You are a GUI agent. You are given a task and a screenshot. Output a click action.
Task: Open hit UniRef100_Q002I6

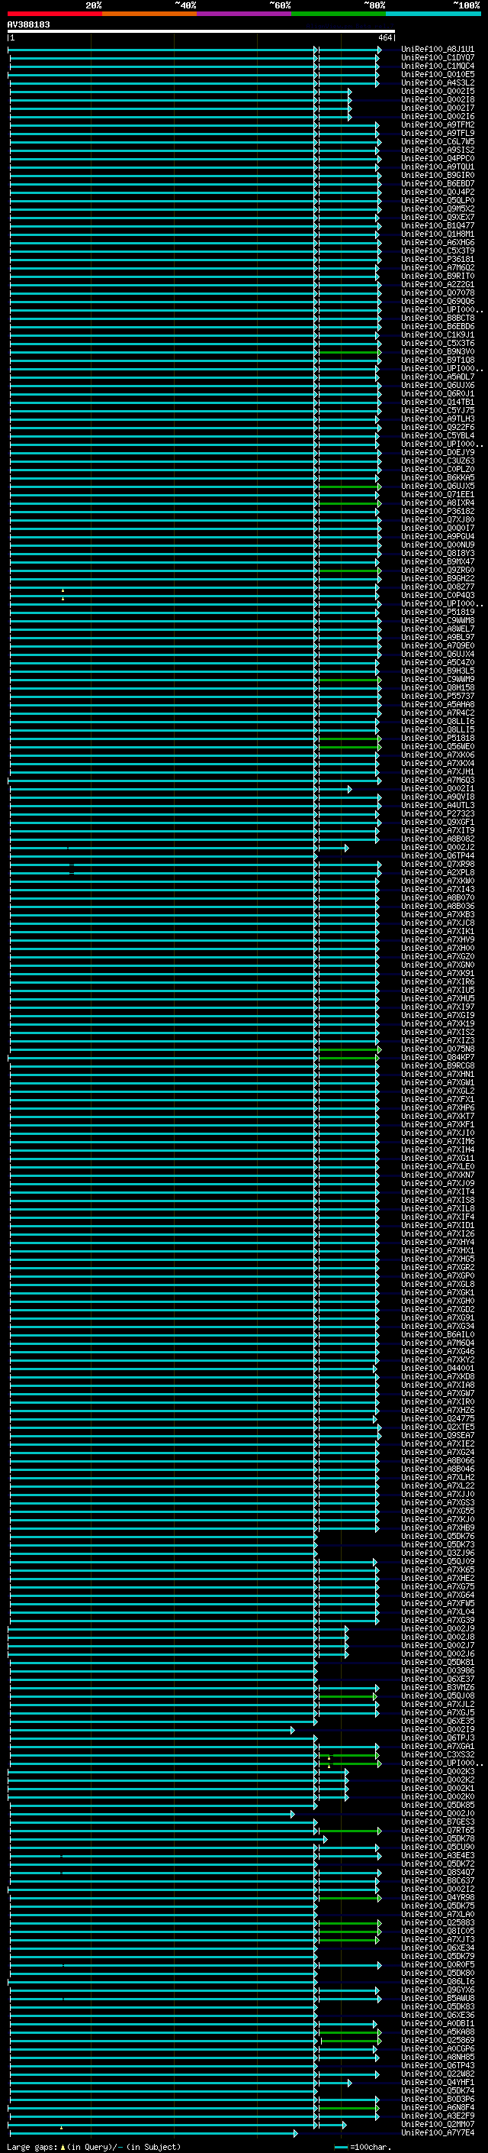pyautogui.click(x=438, y=116)
